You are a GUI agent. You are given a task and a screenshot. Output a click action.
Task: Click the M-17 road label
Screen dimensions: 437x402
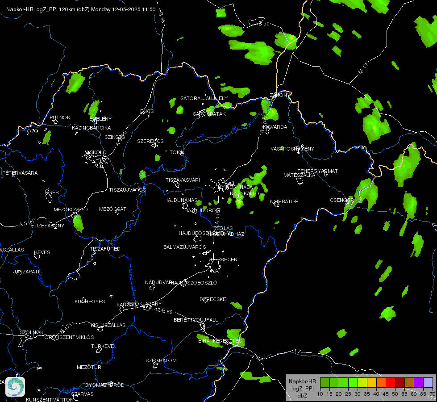(363, 68)
